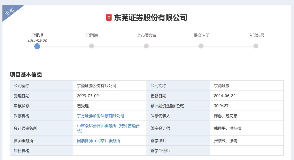
Task: Click the 已受理 stage label above timeline
Action: click(x=37, y=35)
